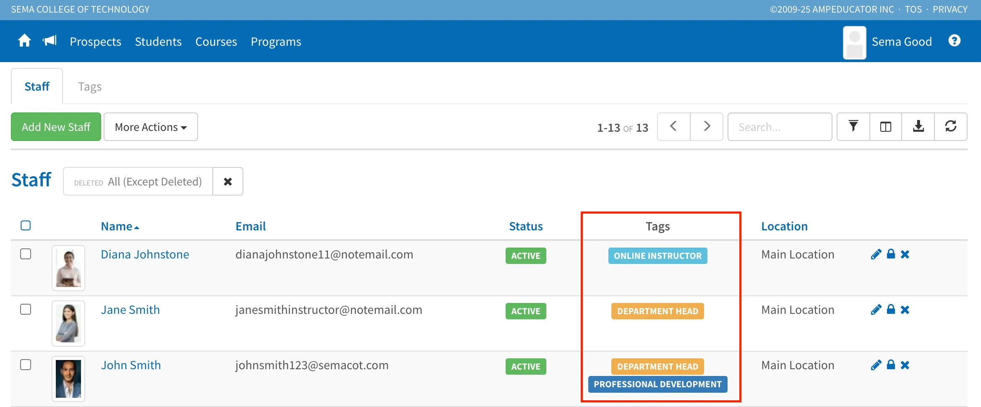
Task: Download the staff list
Action: (x=918, y=126)
